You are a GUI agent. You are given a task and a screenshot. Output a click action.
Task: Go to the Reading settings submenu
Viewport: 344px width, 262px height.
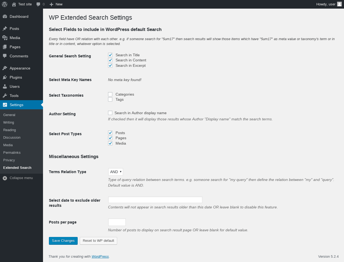pos(9,130)
